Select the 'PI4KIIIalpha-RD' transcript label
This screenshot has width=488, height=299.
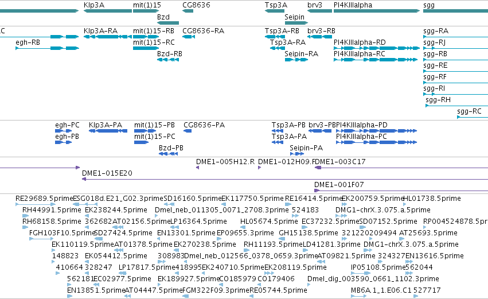point(360,42)
